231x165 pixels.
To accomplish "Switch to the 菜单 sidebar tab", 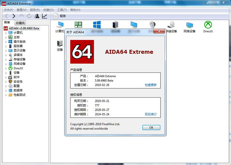I will 7,23.
